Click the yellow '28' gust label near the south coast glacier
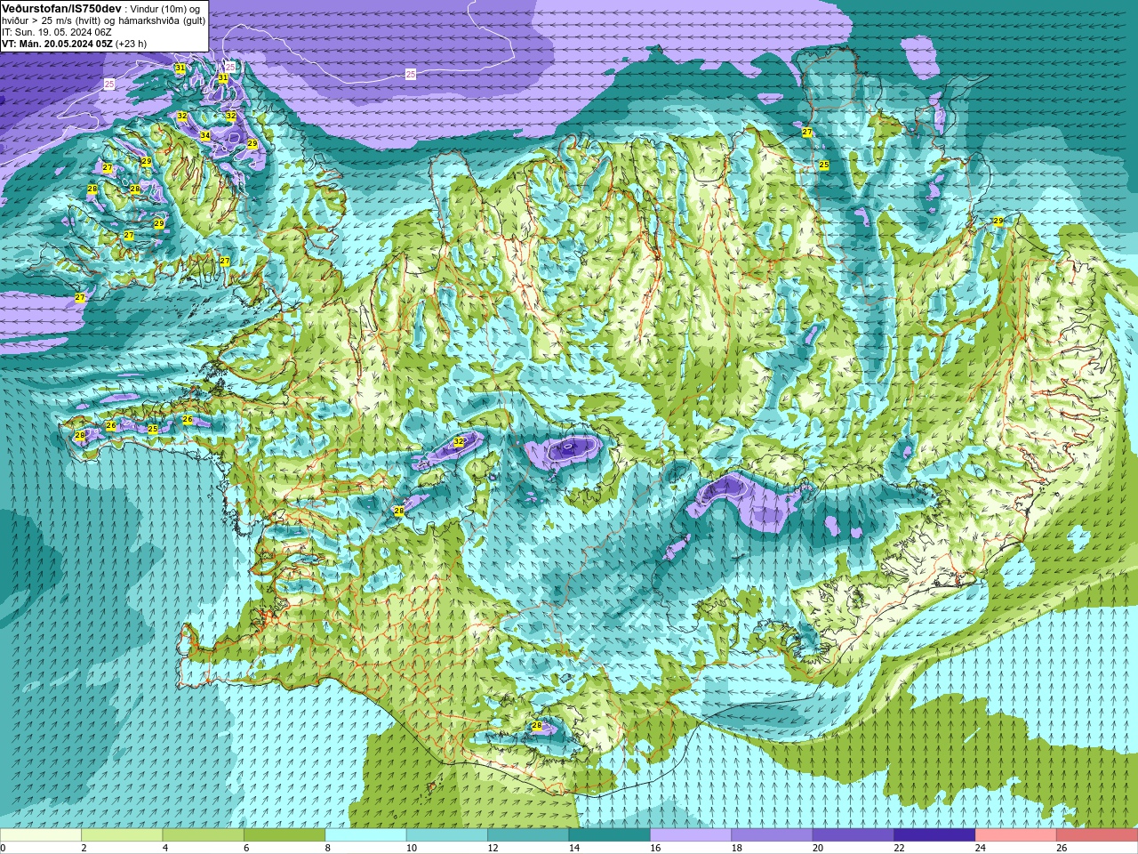The image size is (1138, 854). tap(536, 726)
